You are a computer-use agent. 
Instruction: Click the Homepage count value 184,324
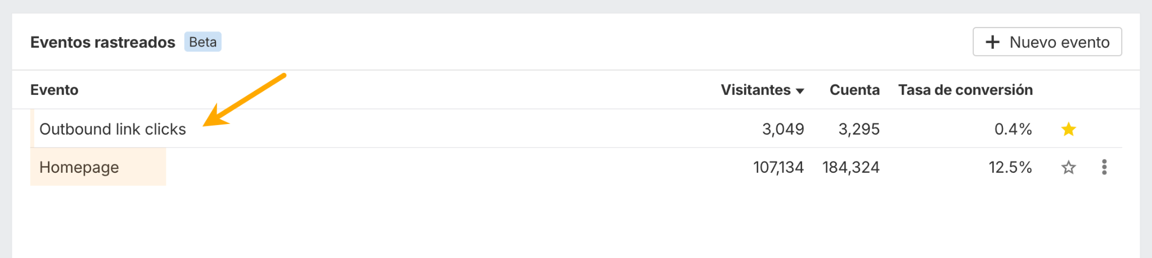pyautogui.click(x=851, y=167)
